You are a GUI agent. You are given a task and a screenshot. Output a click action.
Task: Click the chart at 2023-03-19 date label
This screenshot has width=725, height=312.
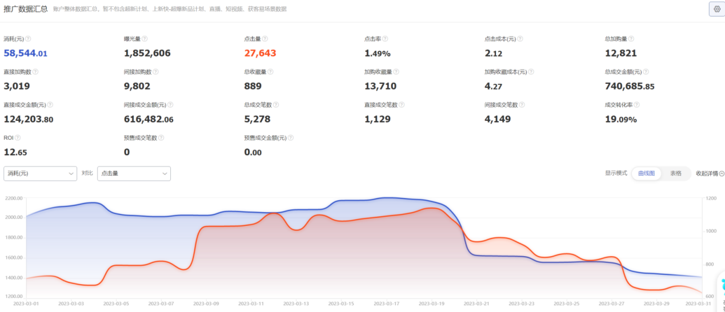click(431, 303)
